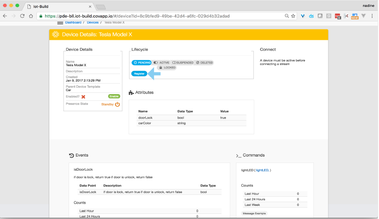The height and width of the screenshot is (219, 379).
Task: Choose the DELETED lifecycle state
Action: (x=204, y=62)
